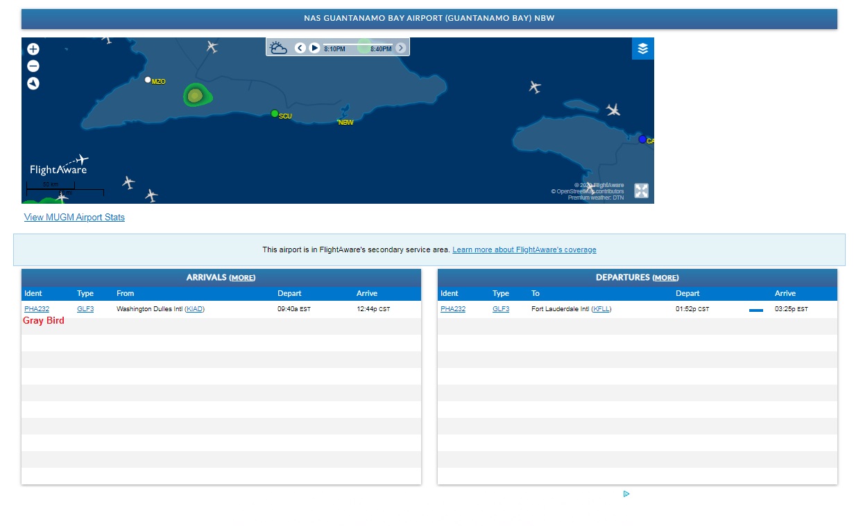Click the NAS Guantanamo Bay Airport title
This screenshot has height=526, width=854.
click(429, 19)
